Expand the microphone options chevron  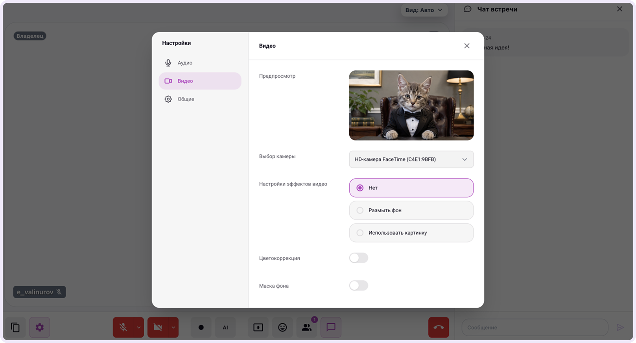tap(139, 327)
